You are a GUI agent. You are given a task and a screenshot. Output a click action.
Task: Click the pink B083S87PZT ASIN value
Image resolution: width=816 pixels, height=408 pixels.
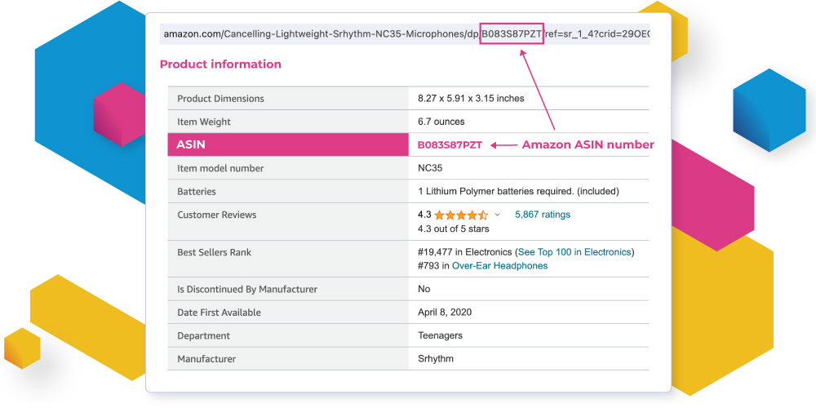450,145
